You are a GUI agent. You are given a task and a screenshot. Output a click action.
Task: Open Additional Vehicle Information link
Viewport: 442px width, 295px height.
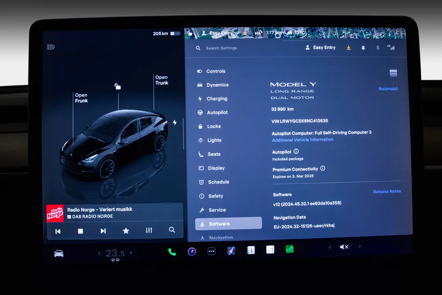pyautogui.click(x=302, y=140)
